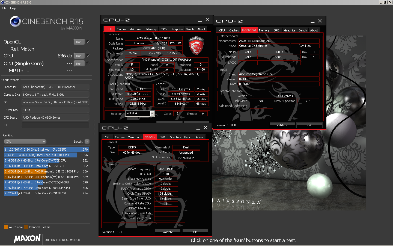The image size is (393, 246).
Task: Click Validate in CPU-Z Memory window
Action: tap(168, 232)
